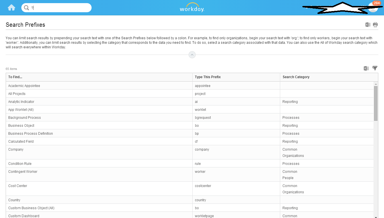Click the magnifying glass in the search bar
The image size is (384, 218).
tap(26, 8)
